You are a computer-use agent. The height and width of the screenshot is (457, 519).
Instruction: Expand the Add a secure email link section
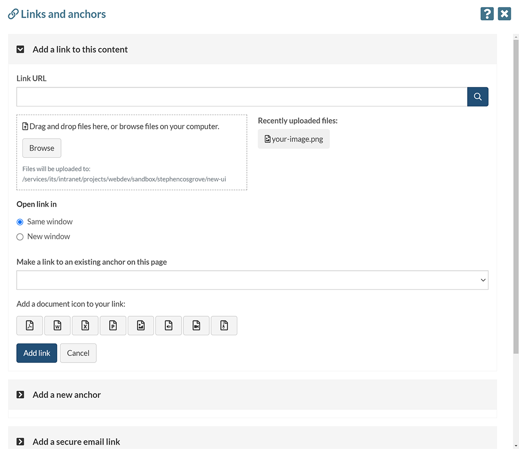click(20, 441)
